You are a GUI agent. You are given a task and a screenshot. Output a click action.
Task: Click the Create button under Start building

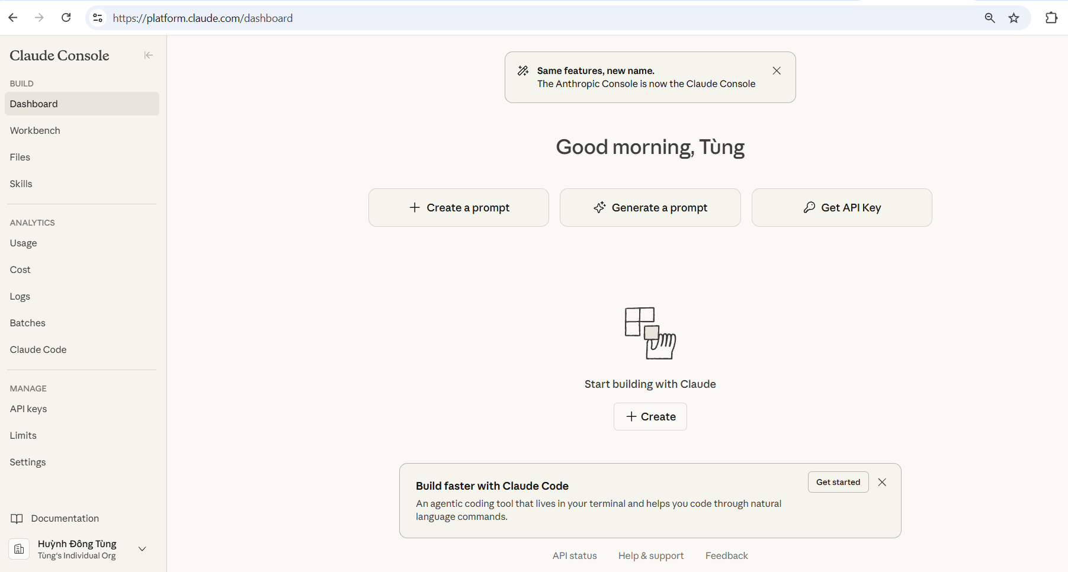tap(650, 416)
